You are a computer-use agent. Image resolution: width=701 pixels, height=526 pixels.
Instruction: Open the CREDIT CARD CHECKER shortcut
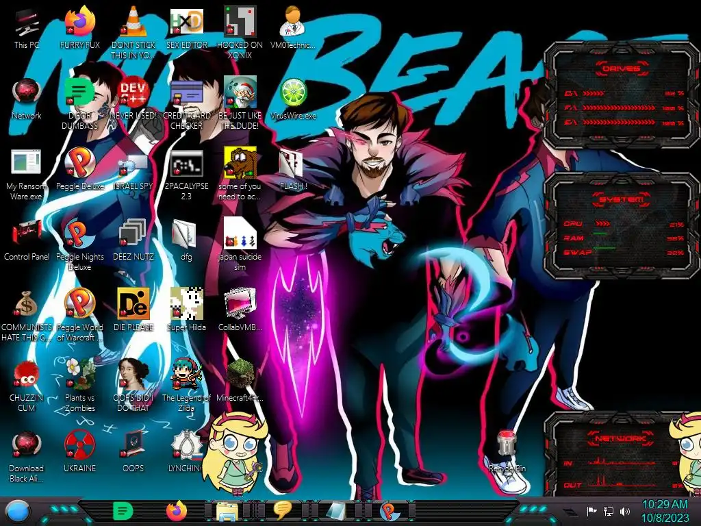(x=186, y=104)
